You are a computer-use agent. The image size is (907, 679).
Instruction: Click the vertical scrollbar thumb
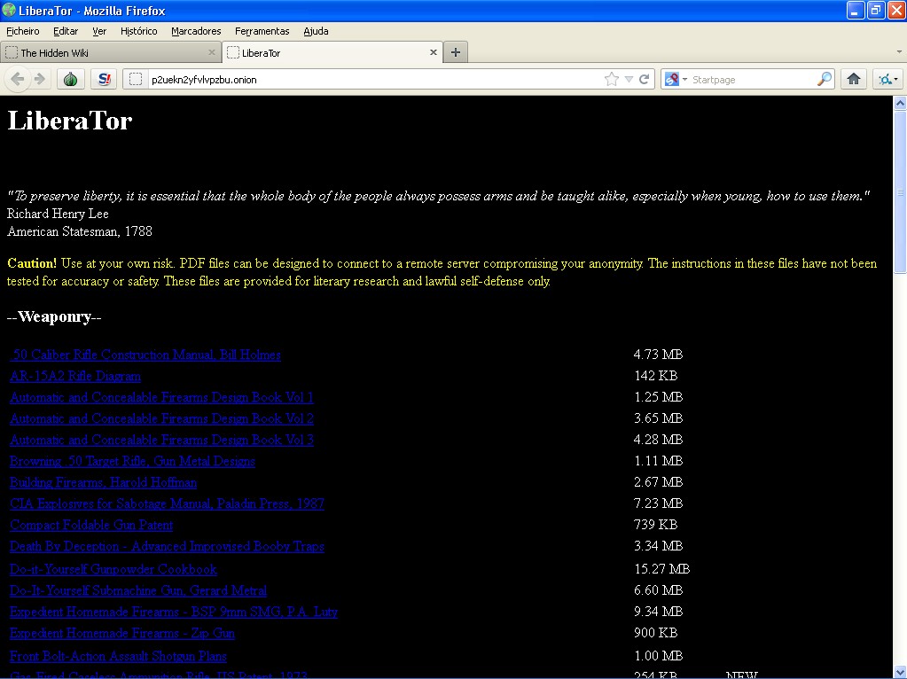[x=900, y=191]
